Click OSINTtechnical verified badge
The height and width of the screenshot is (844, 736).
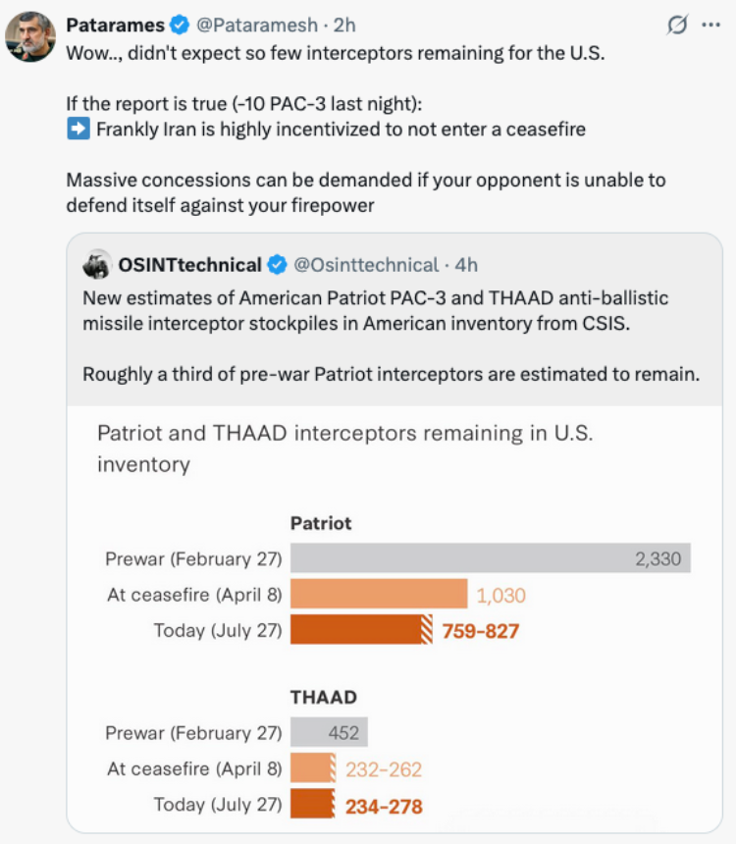click(x=277, y=265)
